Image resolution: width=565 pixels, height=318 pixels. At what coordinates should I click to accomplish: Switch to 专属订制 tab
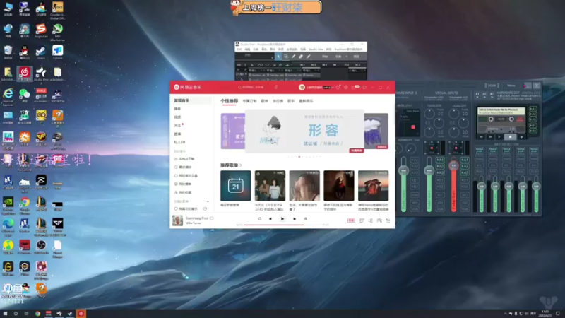(x=249, y=101)
